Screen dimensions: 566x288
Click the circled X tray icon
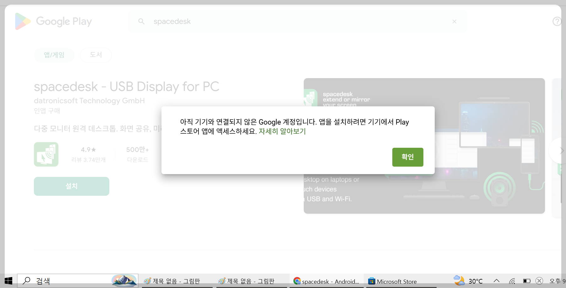pos(539,281)
